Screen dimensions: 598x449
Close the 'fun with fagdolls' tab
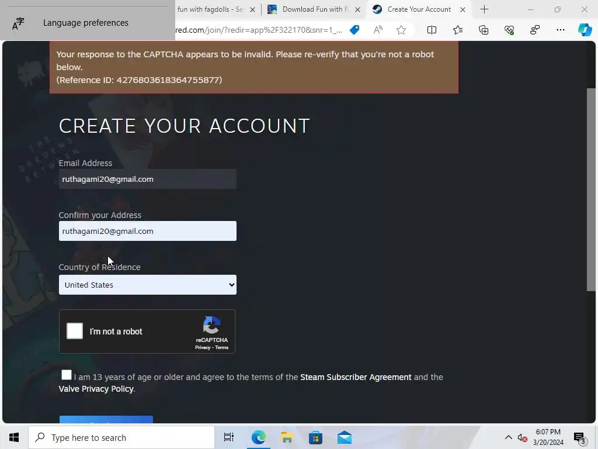pyautogui.click(x=252, y=9)
